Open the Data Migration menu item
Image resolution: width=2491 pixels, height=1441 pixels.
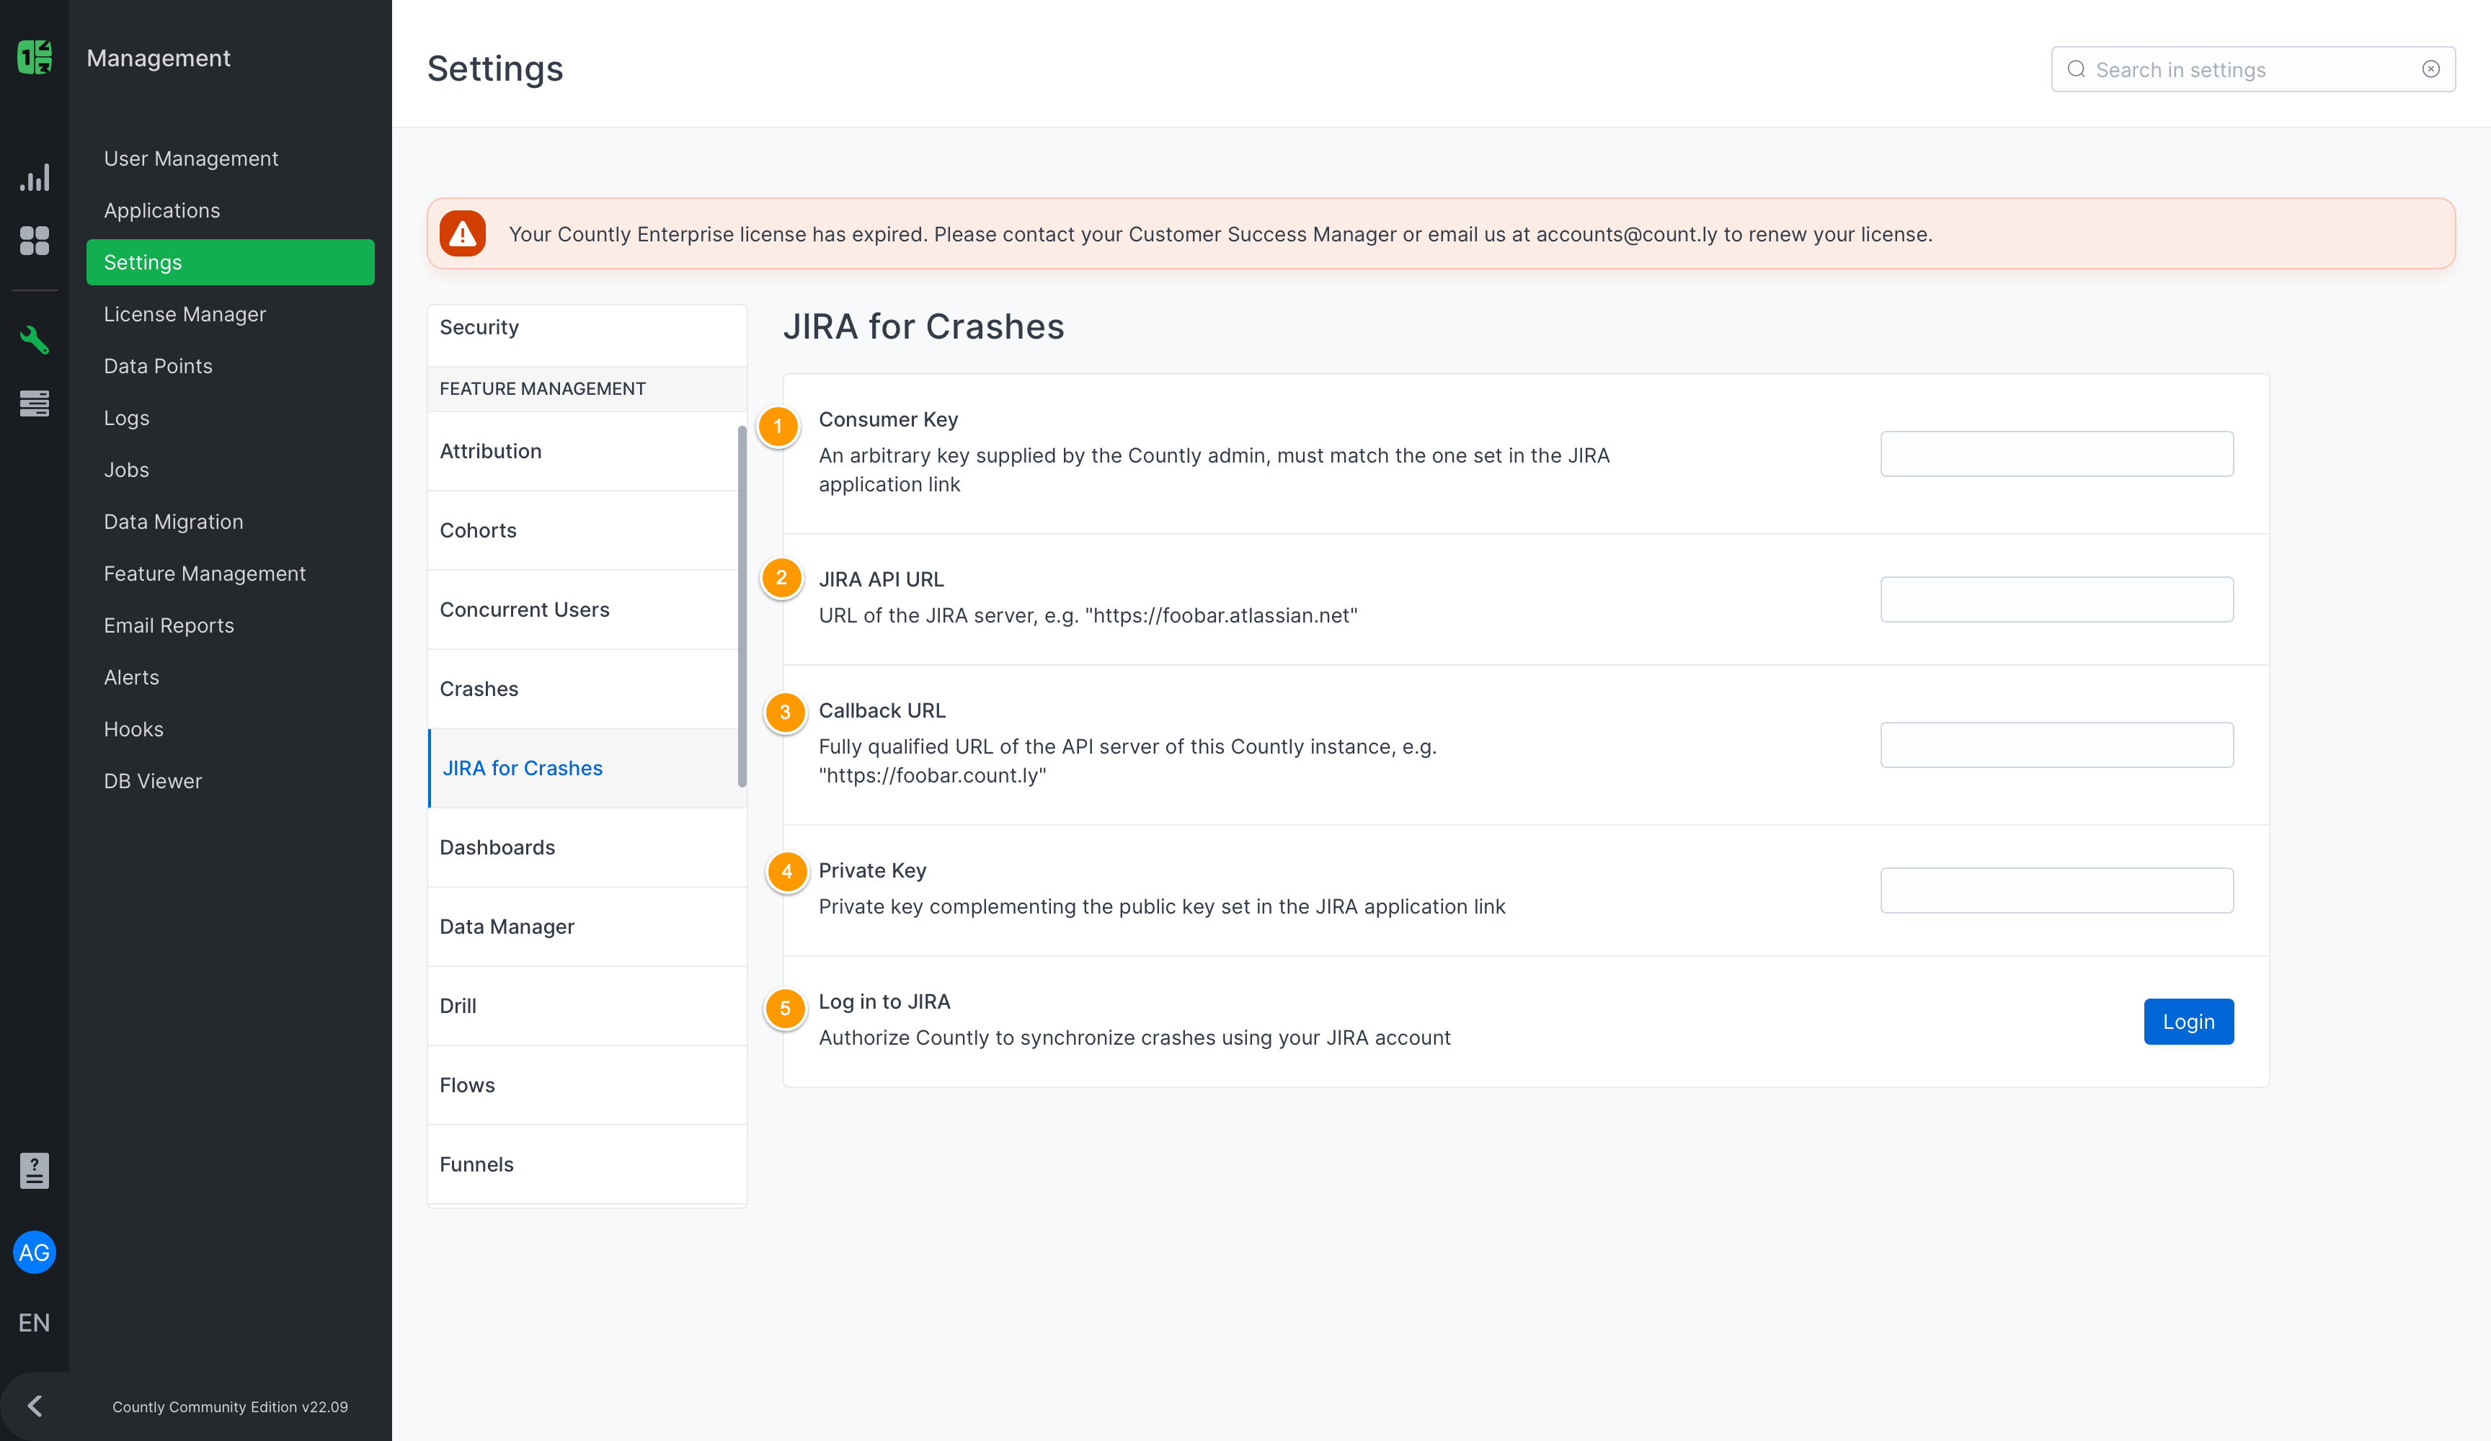[x=173, y=521]
